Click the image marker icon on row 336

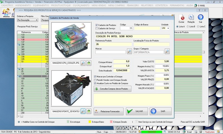19,45
